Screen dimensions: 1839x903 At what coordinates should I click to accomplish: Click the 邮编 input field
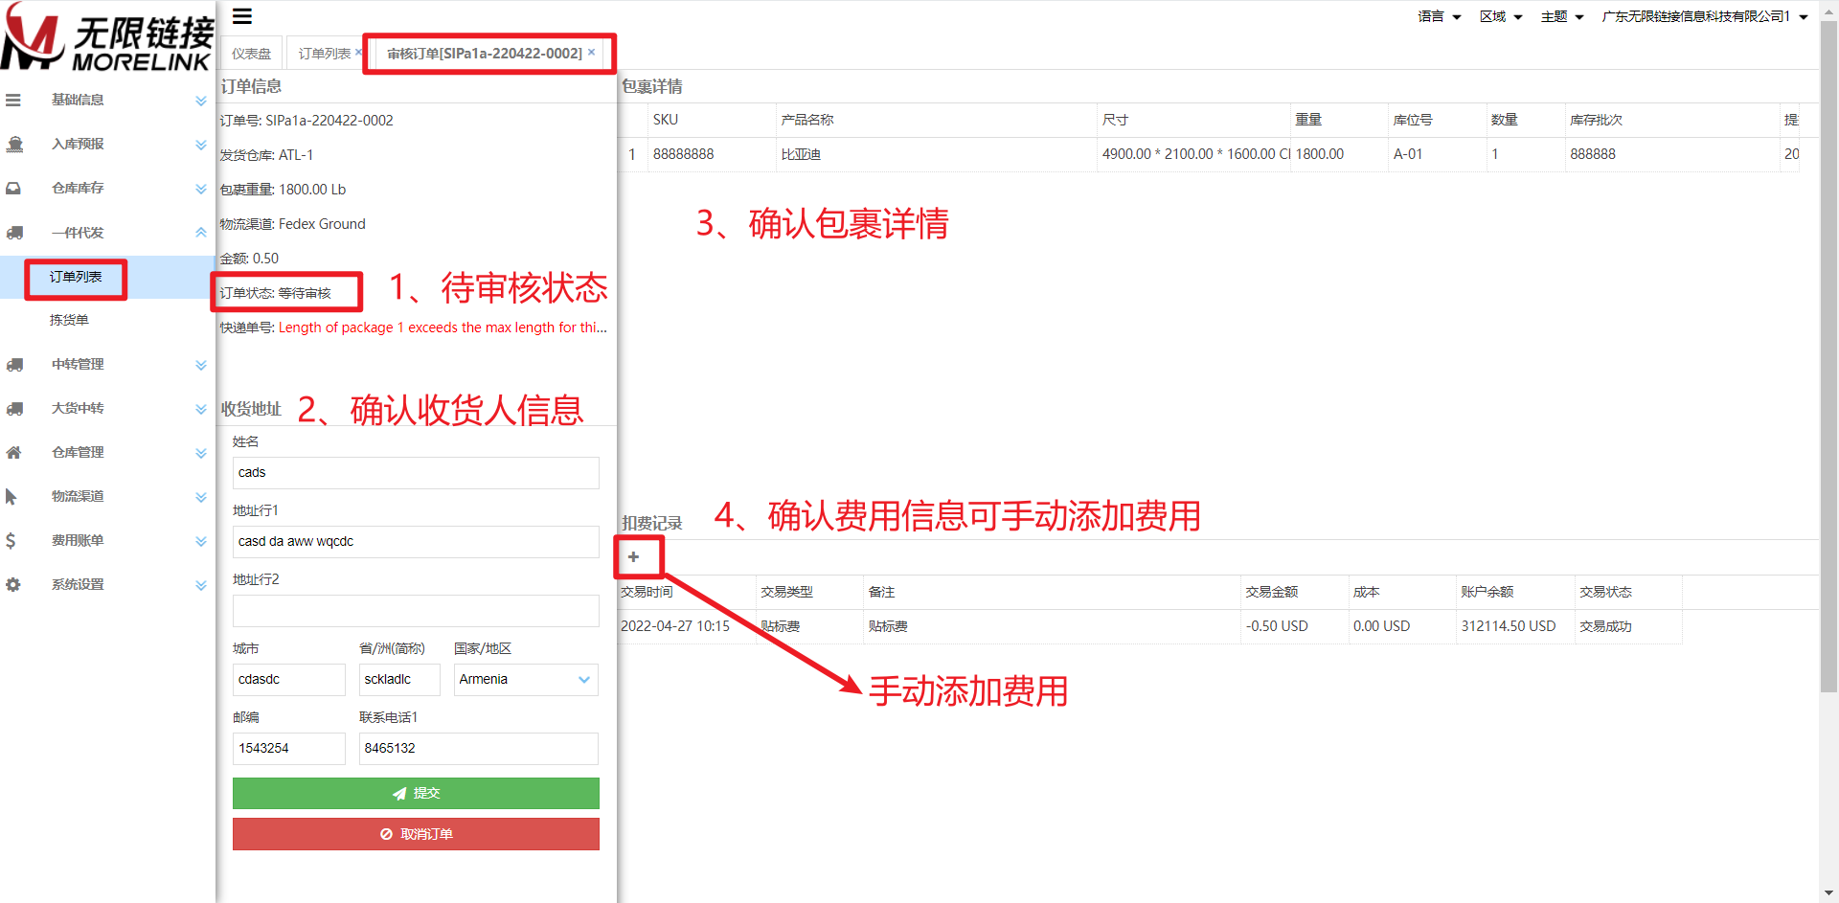[288, 748]
